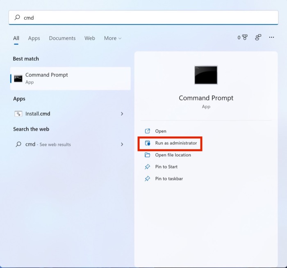Switch to the Apps tab
287x268 pixels.
tap(34, 38)
